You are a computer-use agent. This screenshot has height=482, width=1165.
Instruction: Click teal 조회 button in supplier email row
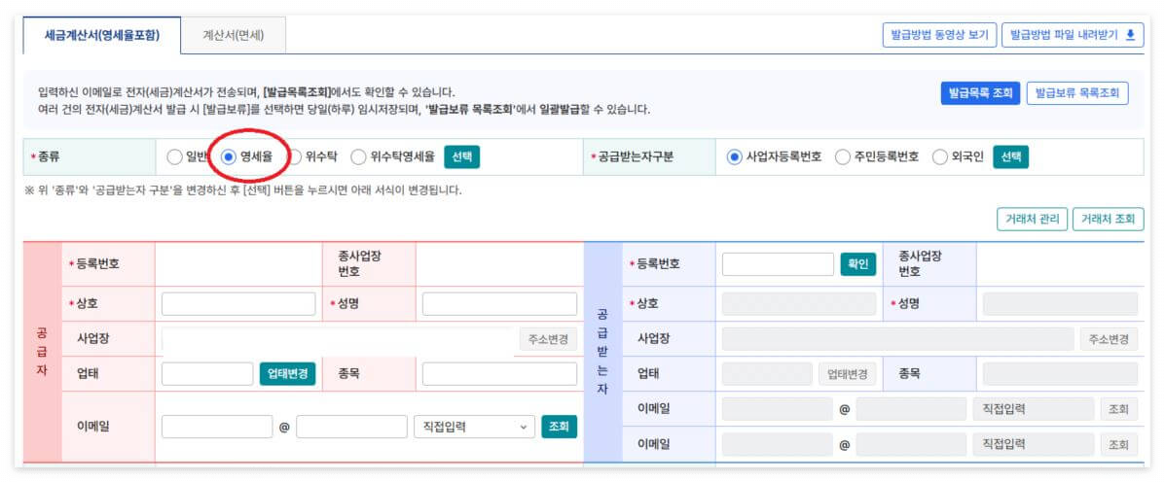click(x=559, y=427)
